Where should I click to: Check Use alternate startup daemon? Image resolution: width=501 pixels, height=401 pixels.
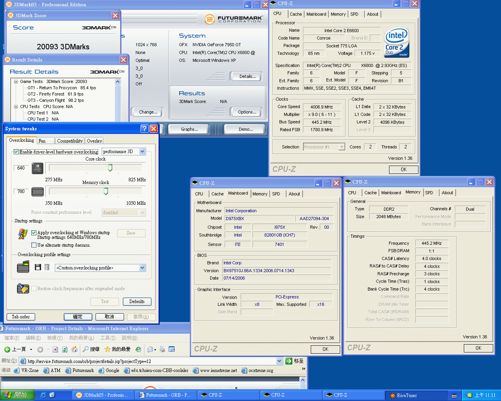pyautogui.click(x=34, y=245)
